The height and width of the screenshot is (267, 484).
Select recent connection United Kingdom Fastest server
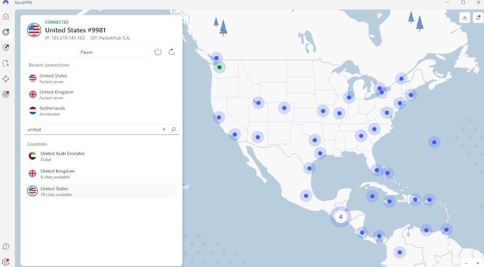[101, 95]
